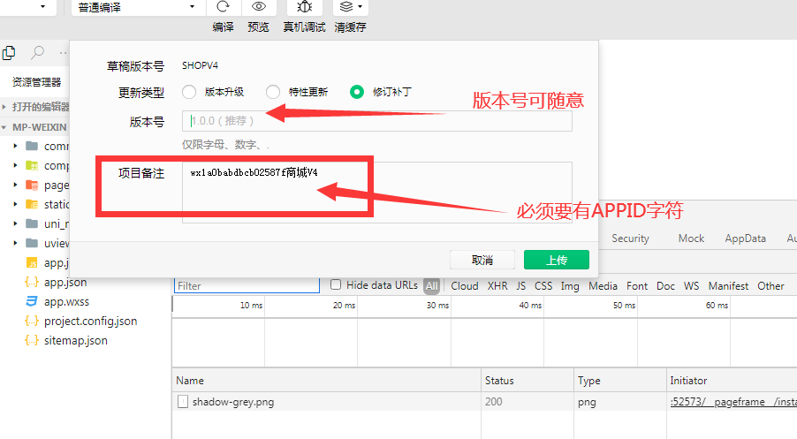
Task: Click the clear cache layers icon
Action: pyautogui.click(x=350, y=7)
